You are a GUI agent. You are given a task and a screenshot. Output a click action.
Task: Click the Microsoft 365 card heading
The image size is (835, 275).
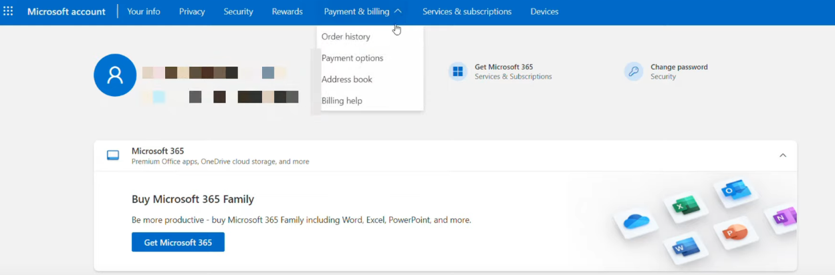point(158,151)
